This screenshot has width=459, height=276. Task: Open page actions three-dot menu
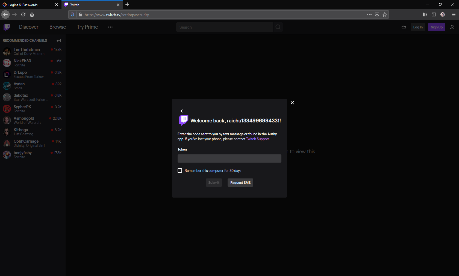(x=369, y=14)
